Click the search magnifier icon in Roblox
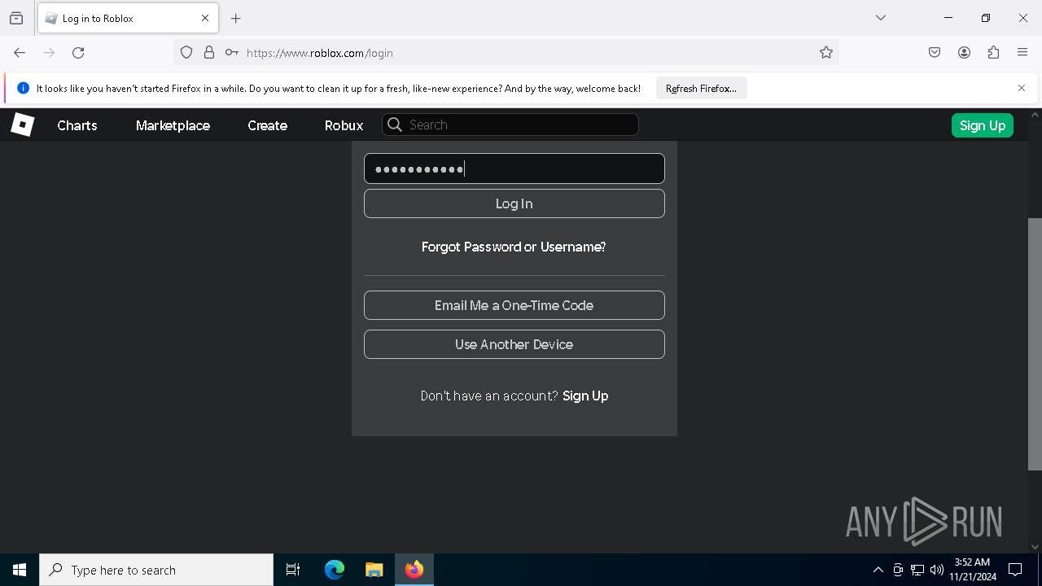This screenshot has width=1042, height=586. 395,125
